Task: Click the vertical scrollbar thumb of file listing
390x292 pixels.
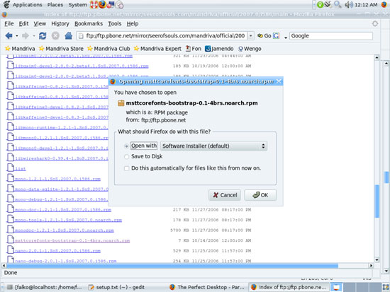Action: pyautogui.click(x=377, y=201)
